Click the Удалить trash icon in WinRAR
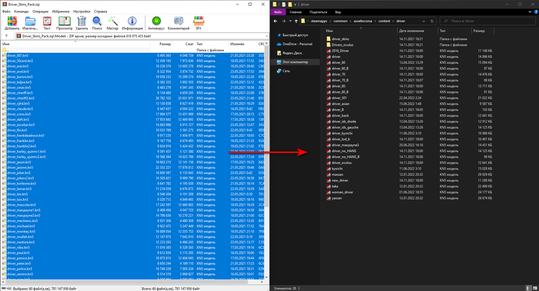Screen dimensions: 539x291 [82, 22]
